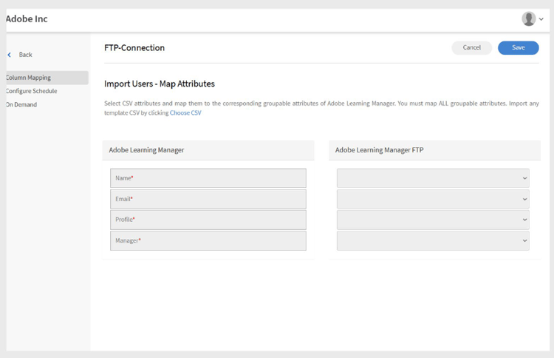Click Adobe Learning Manager FTP column header

click(379, 150)
